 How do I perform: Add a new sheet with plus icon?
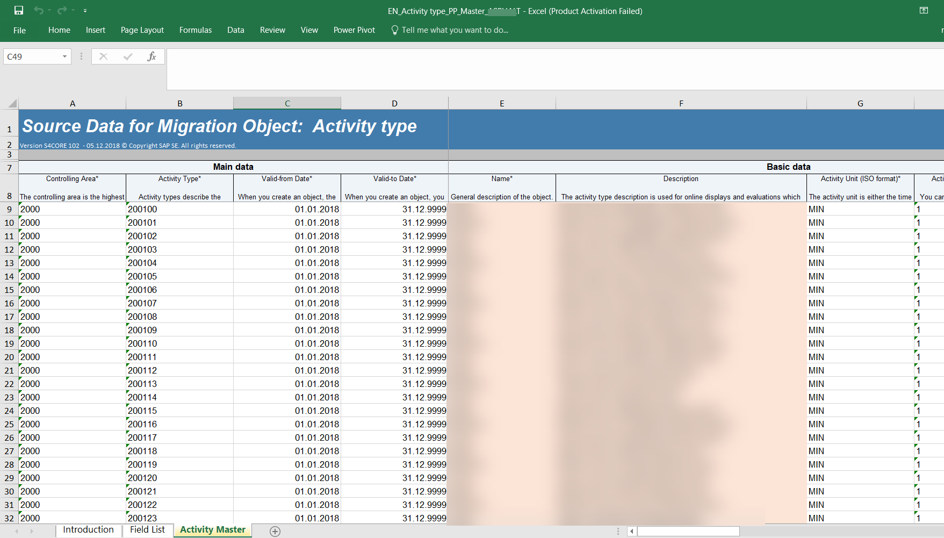(275, 531)
